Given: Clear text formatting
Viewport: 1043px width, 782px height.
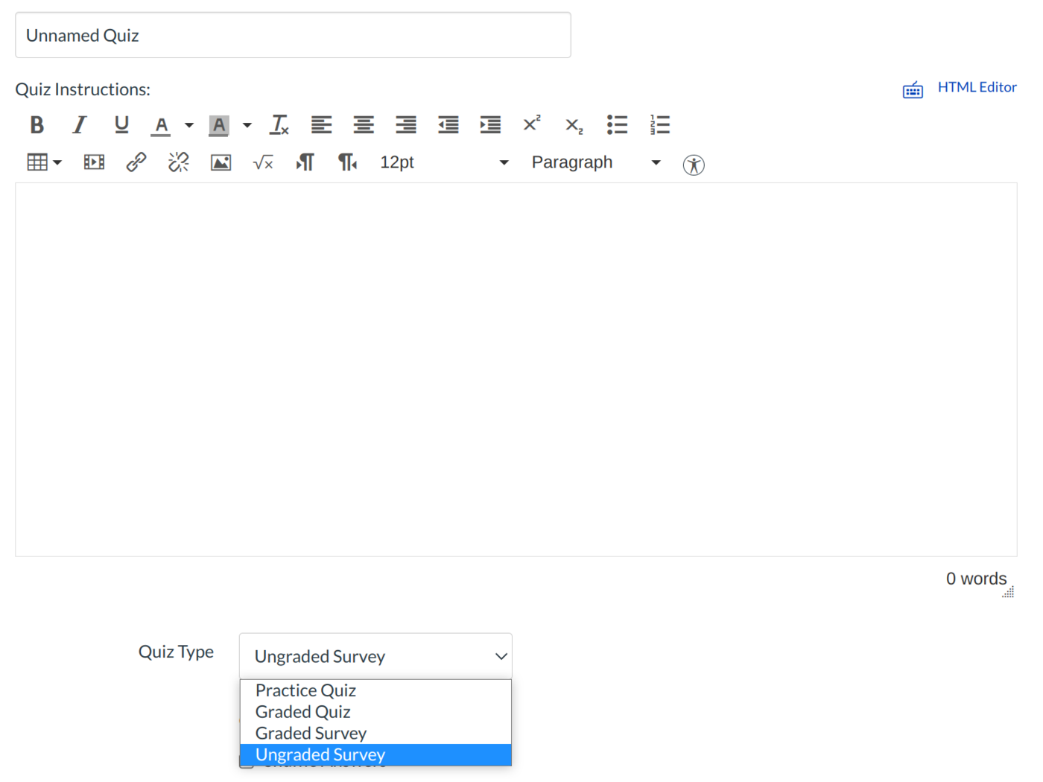Looking at the screenshot, I should (279, 125).
